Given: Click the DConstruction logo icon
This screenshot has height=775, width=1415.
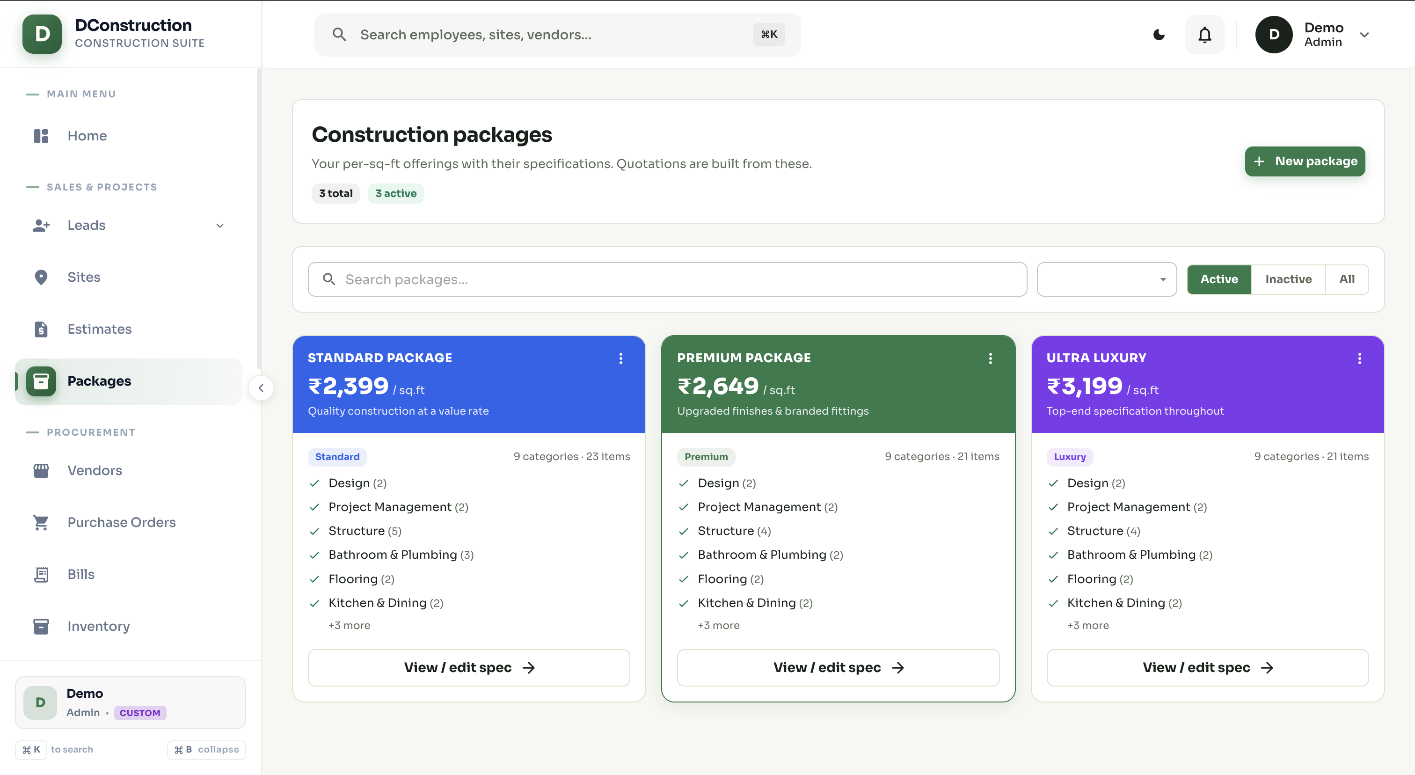Looking at the screenshot, I should [42, 34].
